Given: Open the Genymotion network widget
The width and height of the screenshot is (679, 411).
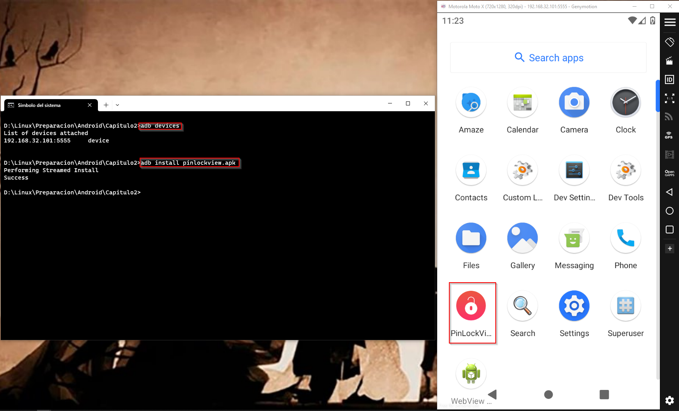Looking at the screenshot, I should click(x=669, y=116).
